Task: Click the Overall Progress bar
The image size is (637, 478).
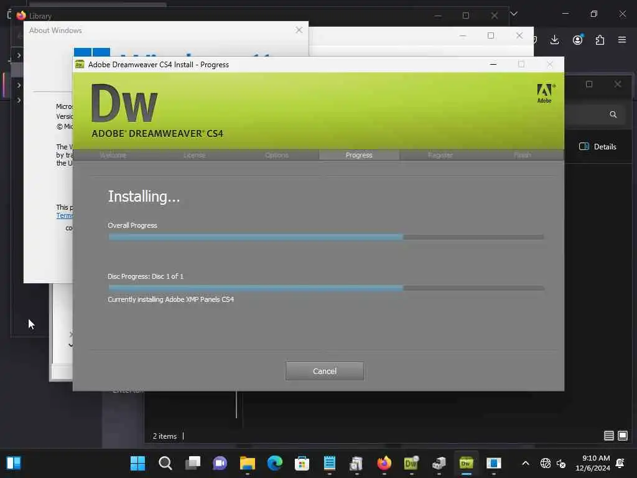Action: coord(326,237)
